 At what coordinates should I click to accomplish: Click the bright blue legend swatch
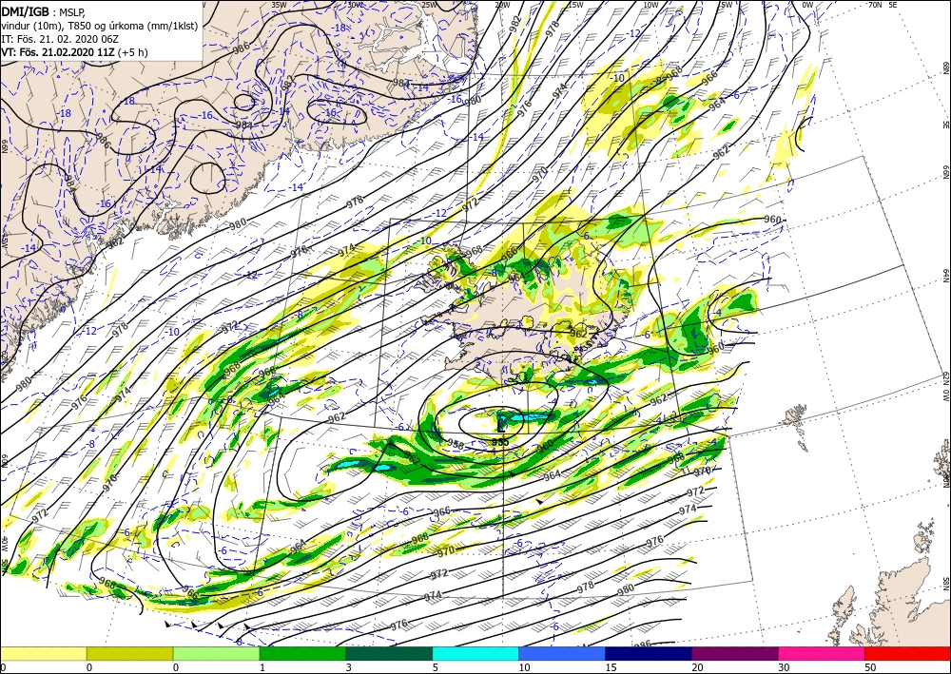[562, 653]
